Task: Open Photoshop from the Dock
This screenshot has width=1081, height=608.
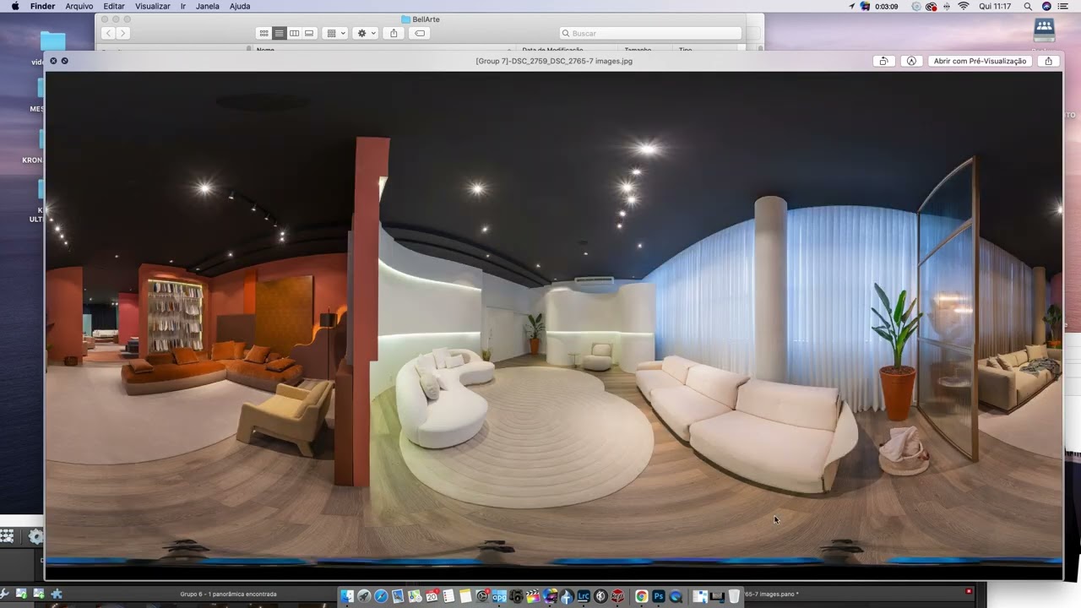Action: (x=659, y=596)
